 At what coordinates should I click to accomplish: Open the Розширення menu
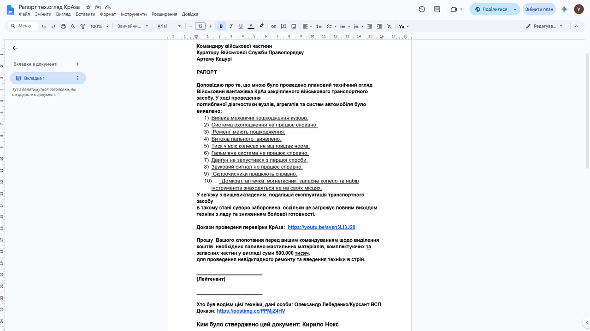(x=164, y=14)
